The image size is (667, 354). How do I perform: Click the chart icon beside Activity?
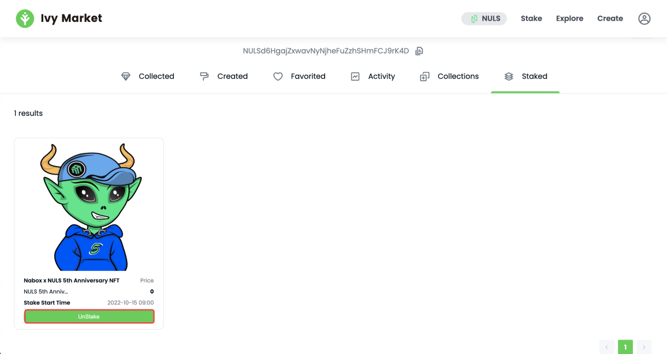tap(355, 77)
